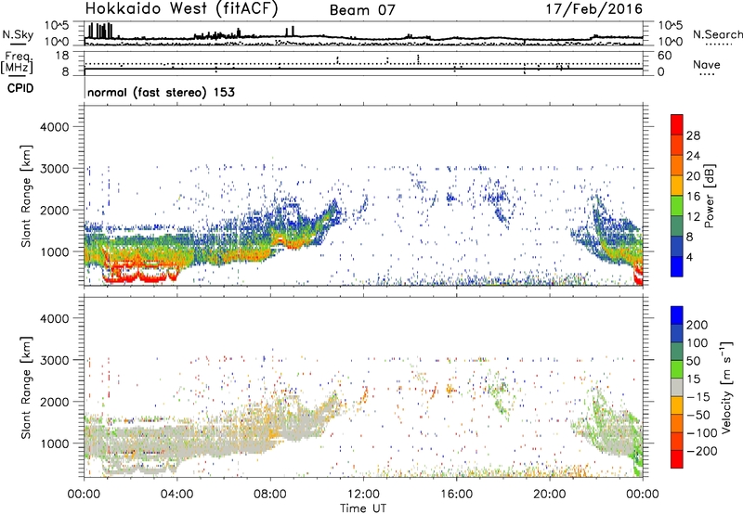Select the 'Beam 07' label
Viewport: 743px width, 514px height.
click(x=362, y=10)
